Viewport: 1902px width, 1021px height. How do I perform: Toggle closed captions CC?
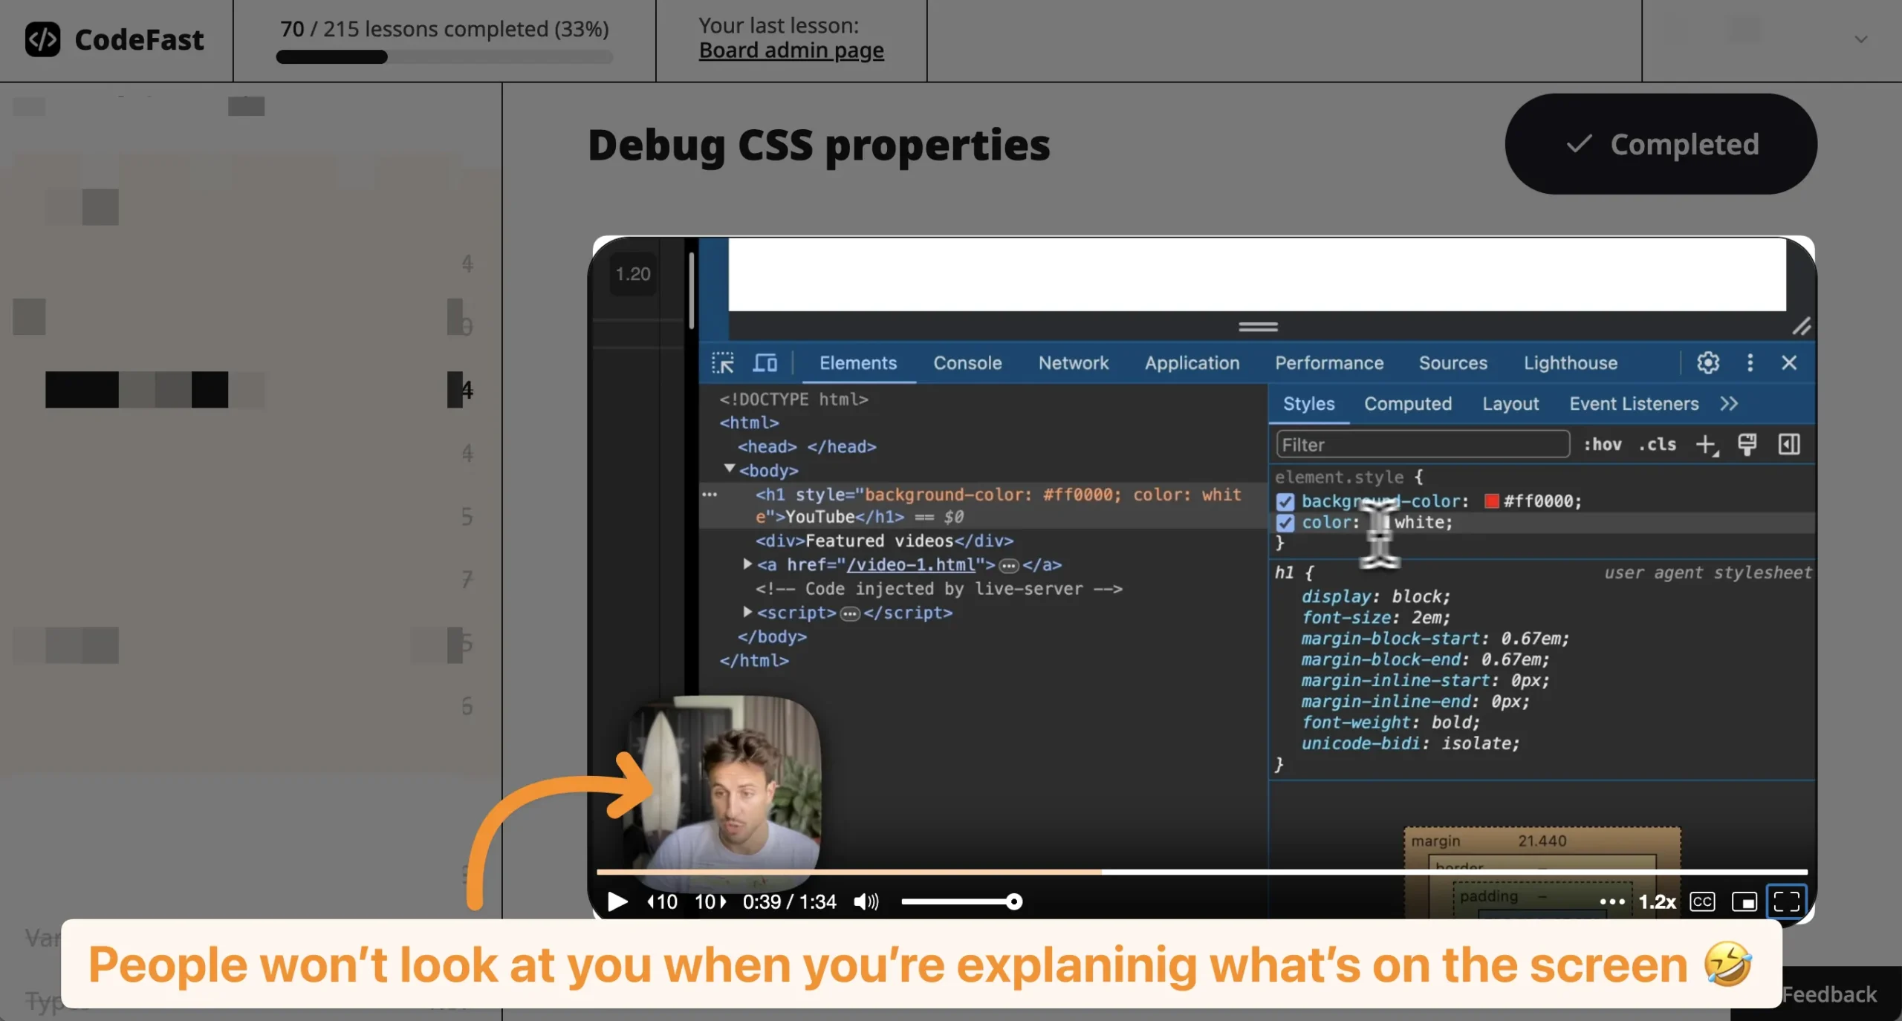[1702, 901]
